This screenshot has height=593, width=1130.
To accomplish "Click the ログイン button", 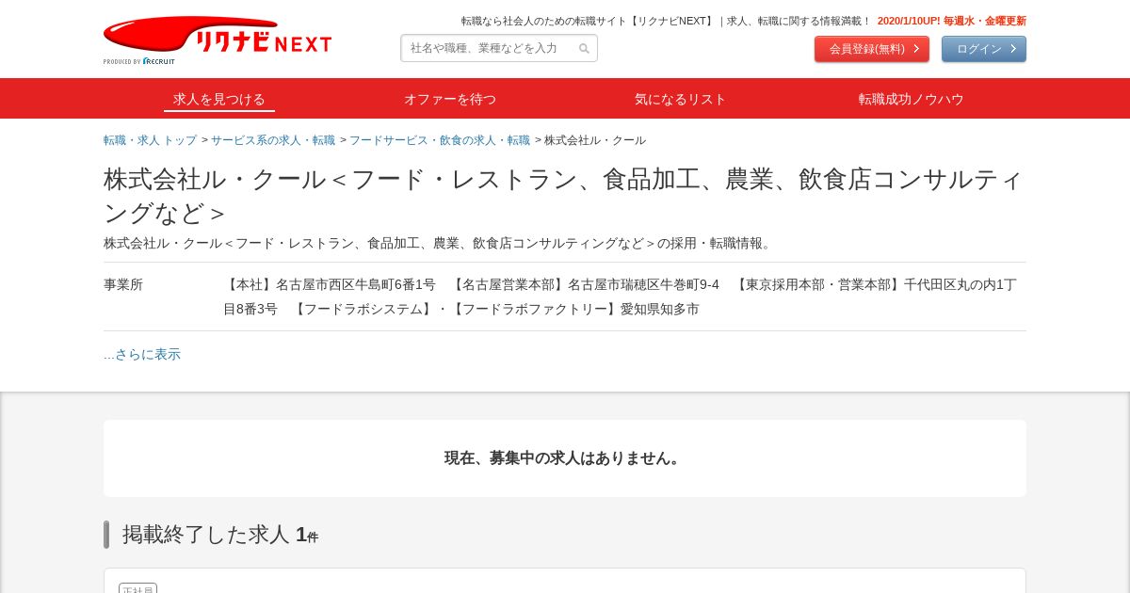I will coord(984,49).
